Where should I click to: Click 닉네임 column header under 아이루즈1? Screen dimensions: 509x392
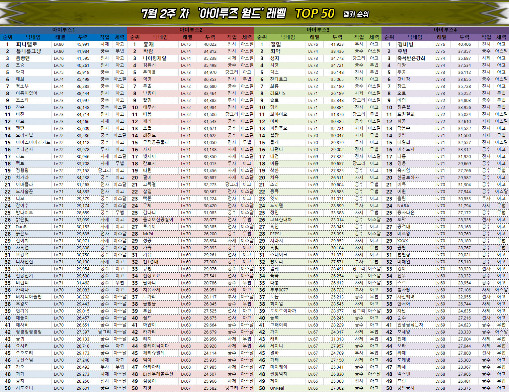pyautogui.click(x=33, y=37)
